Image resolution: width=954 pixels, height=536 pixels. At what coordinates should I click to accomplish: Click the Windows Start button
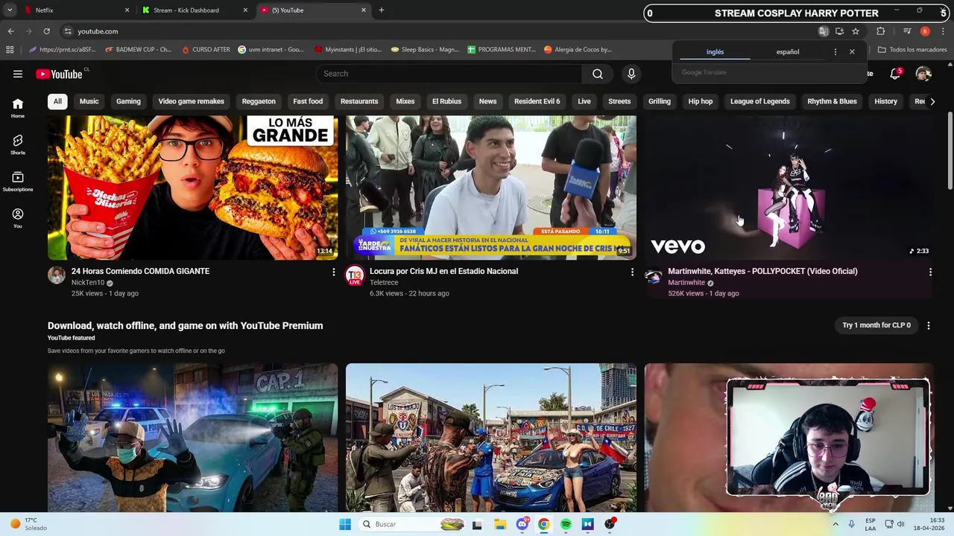pyautogui.click(x=344, y=524)
